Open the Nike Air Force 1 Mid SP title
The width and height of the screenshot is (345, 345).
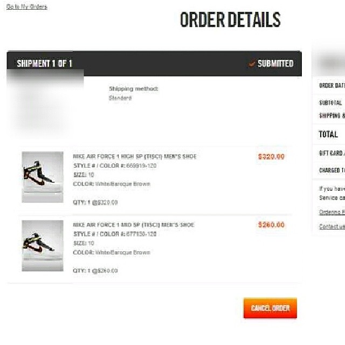coord(134,225)
